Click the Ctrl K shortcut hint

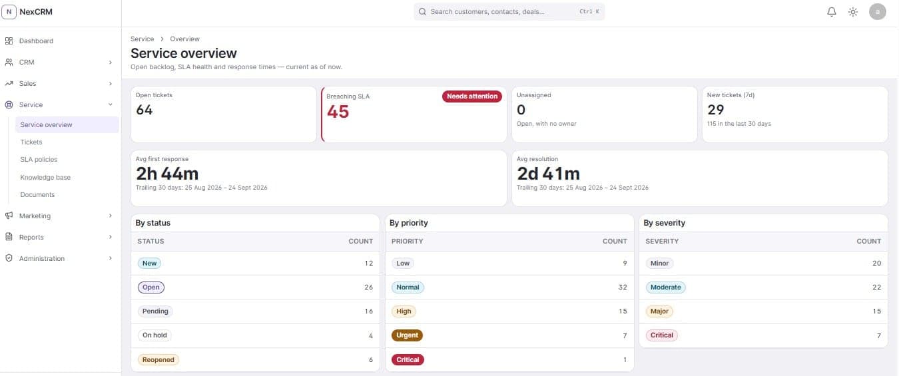click(589, 11)
